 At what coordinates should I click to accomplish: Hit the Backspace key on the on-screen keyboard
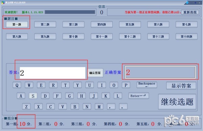[147, 85]
